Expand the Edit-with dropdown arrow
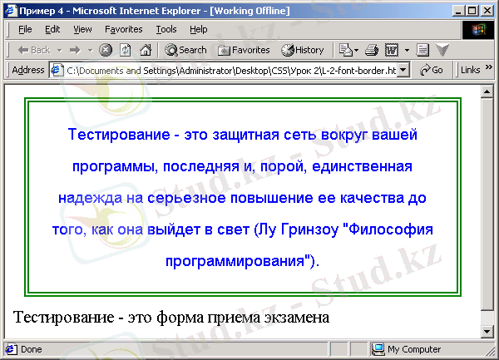Screen dimensions: 499x360 tap(407, 50)
